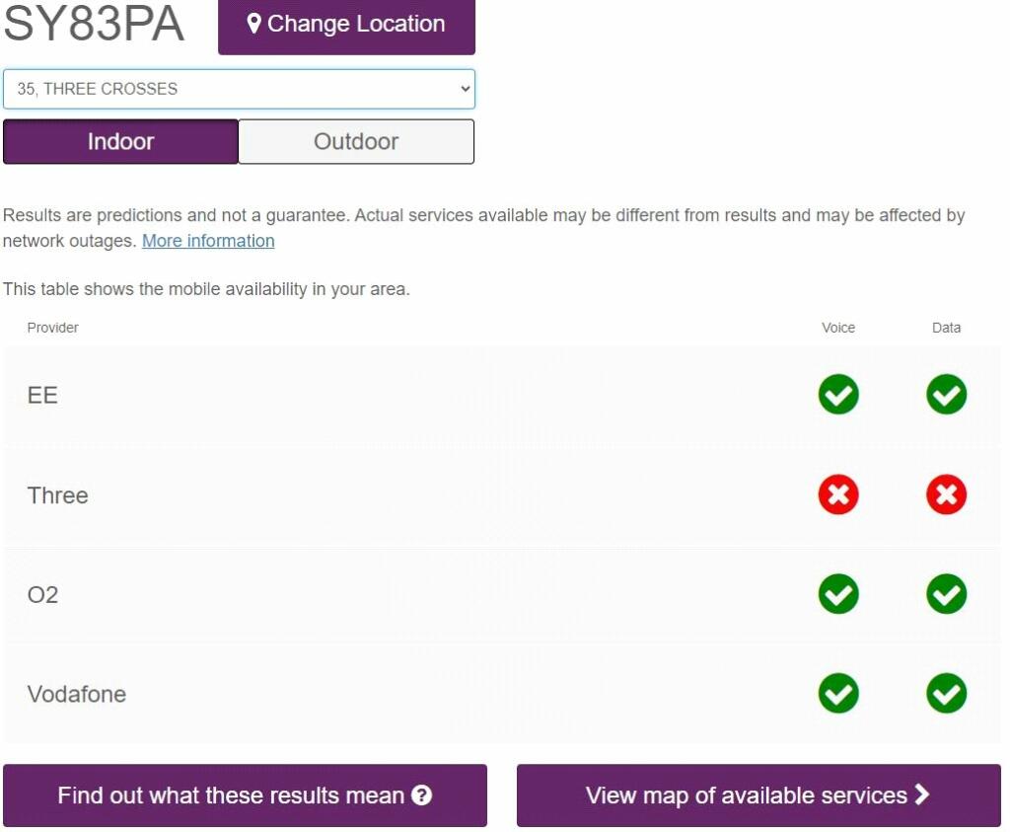Expand address list using dropdown arrow
Image resolution: width=1010 pixels, height=832 pixels.
(466, 89)
